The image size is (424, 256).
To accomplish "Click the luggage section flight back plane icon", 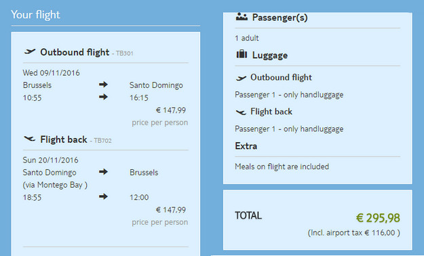I will click(x=241, y=112).
